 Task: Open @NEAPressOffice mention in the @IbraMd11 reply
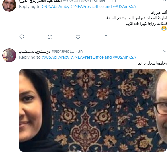[x=87, y=57]
